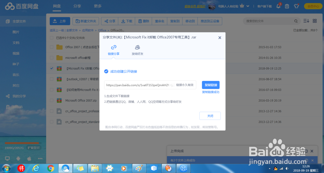324x173 pixels.
Task: Click the 客户端下载 link
Action: click(x=264, y=6)
